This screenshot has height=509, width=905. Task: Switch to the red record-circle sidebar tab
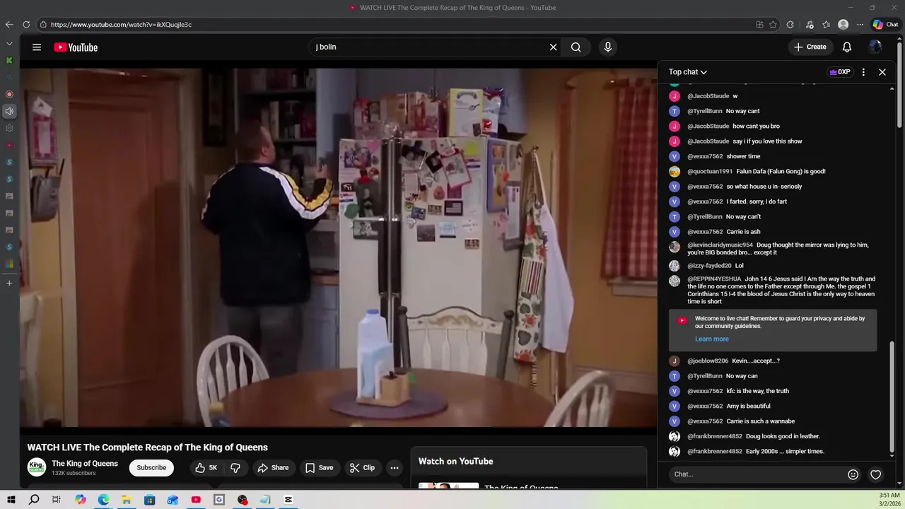9,94
